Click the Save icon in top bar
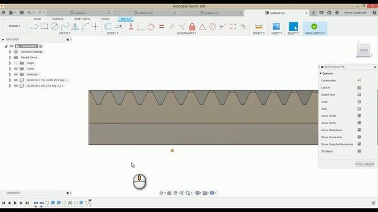 (x=22, y=12)
